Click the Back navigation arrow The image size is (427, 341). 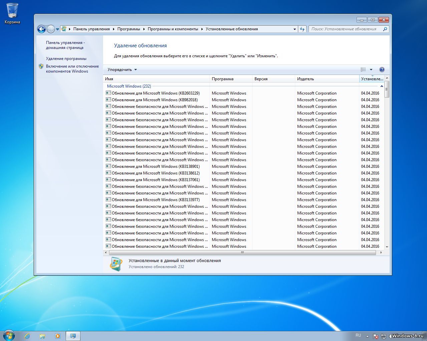tap(41, 29)
